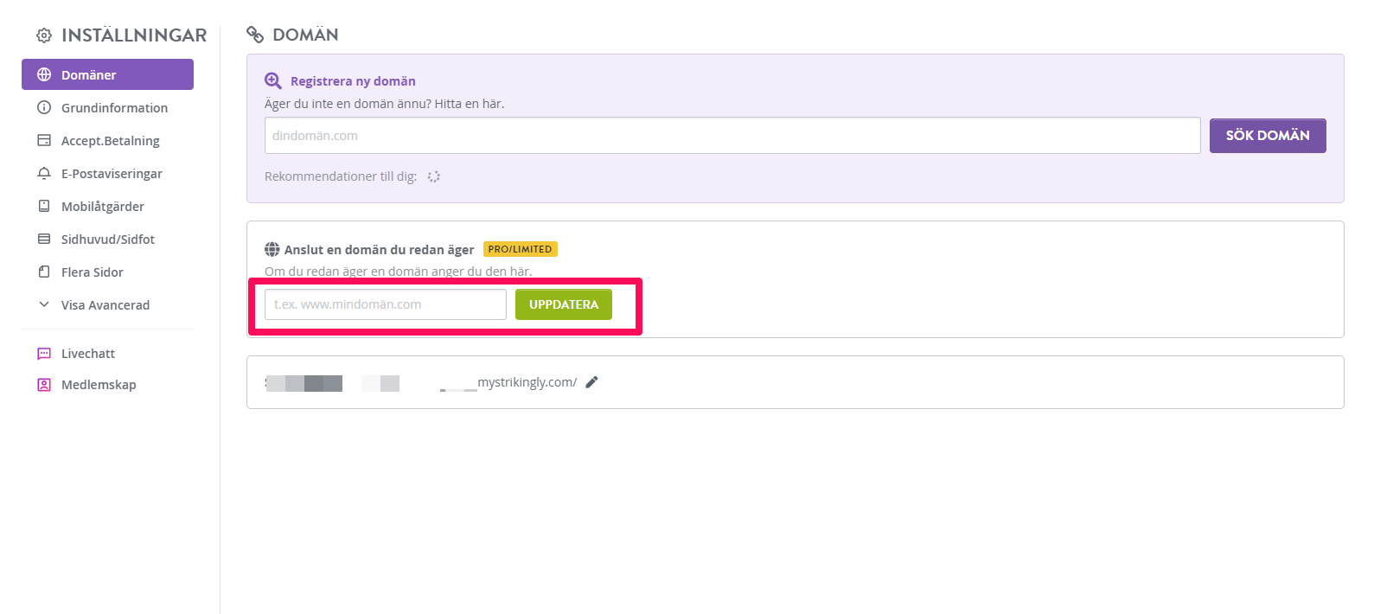The height and width of the screenshot is (614, 1374).
Task: Open Flera Sidor settings
Action: (93, 272)
